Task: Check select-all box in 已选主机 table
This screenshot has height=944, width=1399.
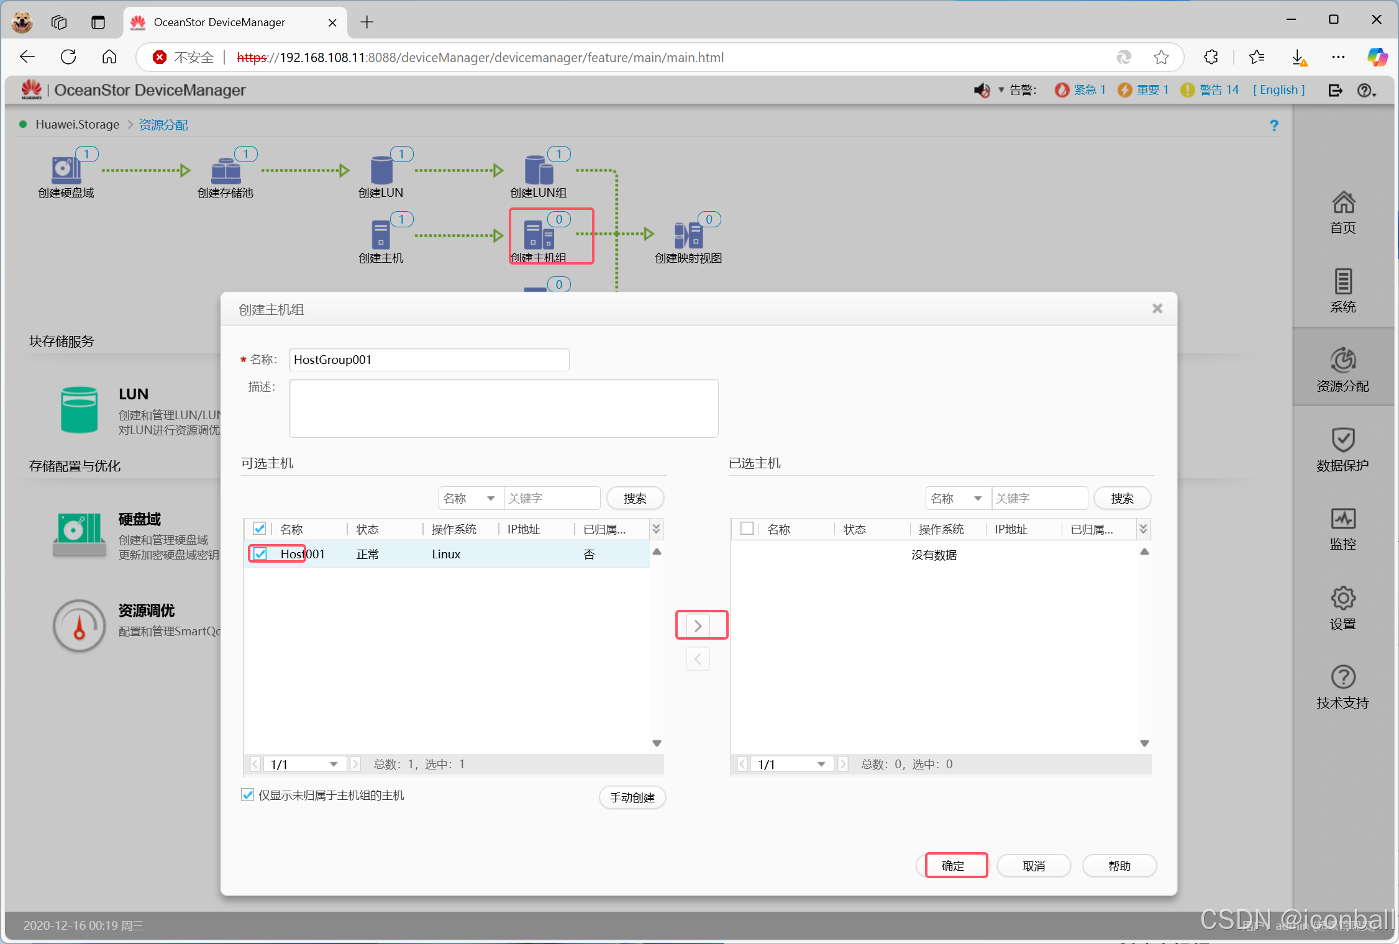Action: (x=747, y=529)
